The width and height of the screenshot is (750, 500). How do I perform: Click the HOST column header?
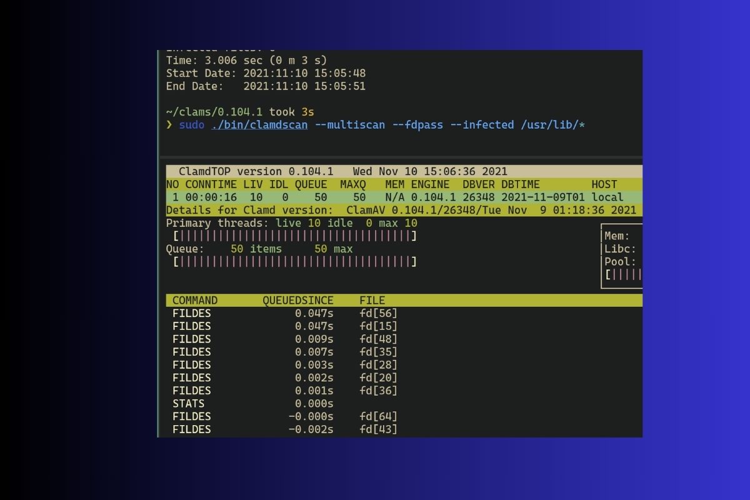pos(604,184)
